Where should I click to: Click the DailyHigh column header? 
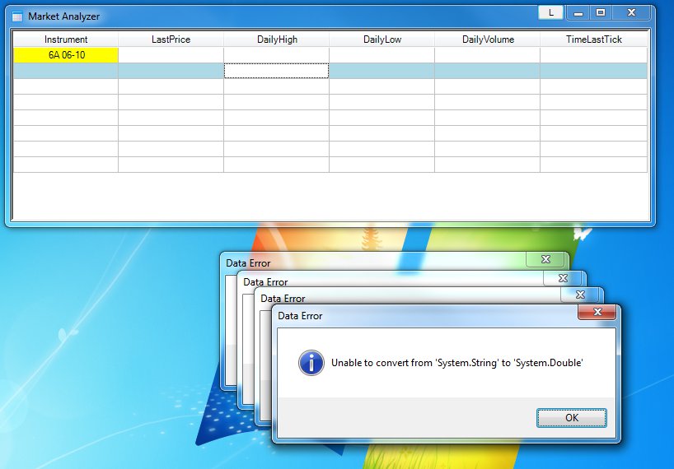click(276, 39)
